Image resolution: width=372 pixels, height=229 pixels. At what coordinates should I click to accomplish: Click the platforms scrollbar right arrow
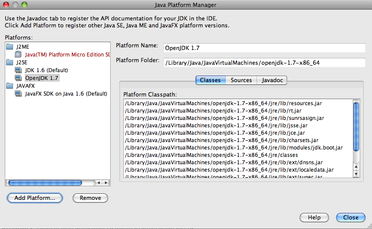pos(106,183)
